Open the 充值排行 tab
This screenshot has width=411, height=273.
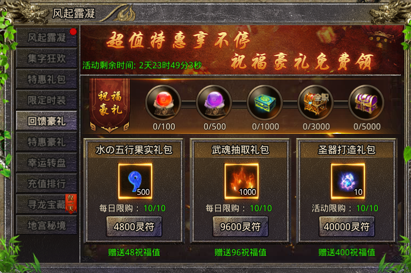tap(46, 184)
